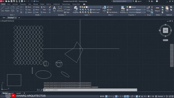Click the Share button
Viewport: 174px width, 98px height.
(x=36, y=1)
